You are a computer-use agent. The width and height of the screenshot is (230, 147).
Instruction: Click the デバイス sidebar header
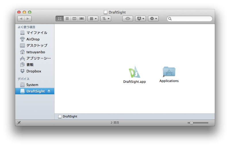click(24, 79)
